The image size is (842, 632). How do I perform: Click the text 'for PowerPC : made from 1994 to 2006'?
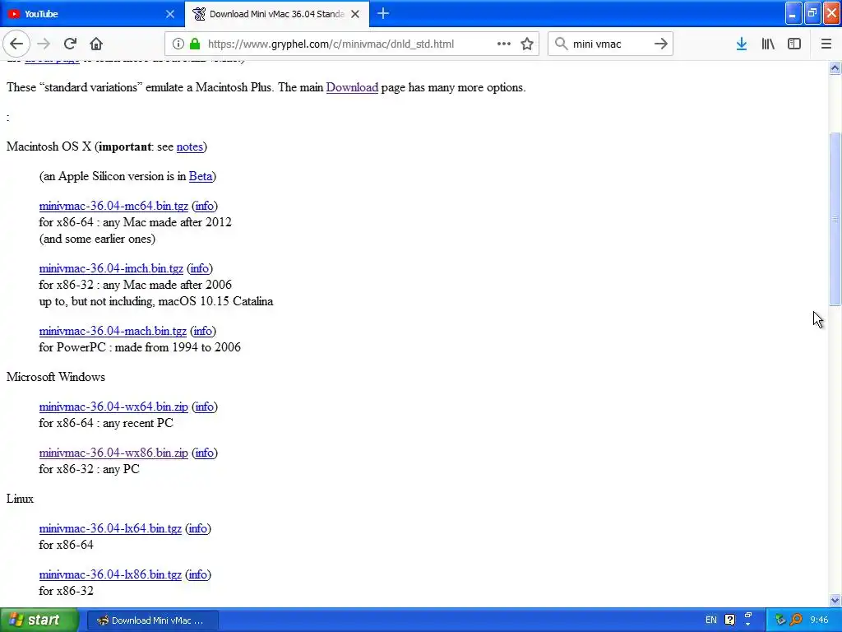point(140,348)
